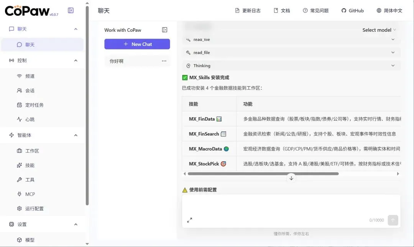Image resolution: width=414 pixels, height=247 pixels.
Task: Click the MX_MacroData skill cell
Action: (209, 149)
